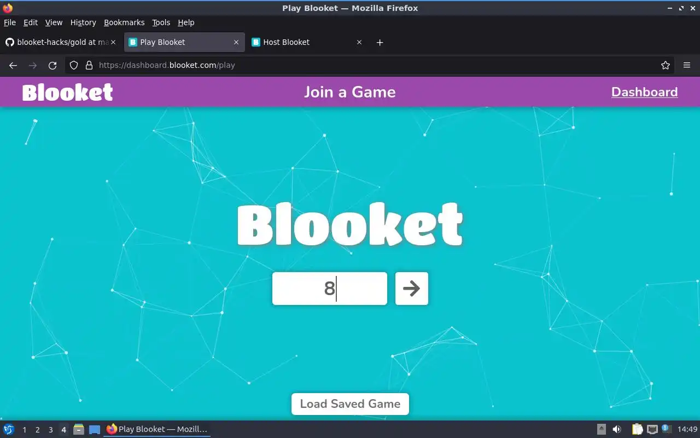This screenshot has height=438, width=700.
Task: Close the blooket-hacks GitHub tab
Action: (113, 42)
